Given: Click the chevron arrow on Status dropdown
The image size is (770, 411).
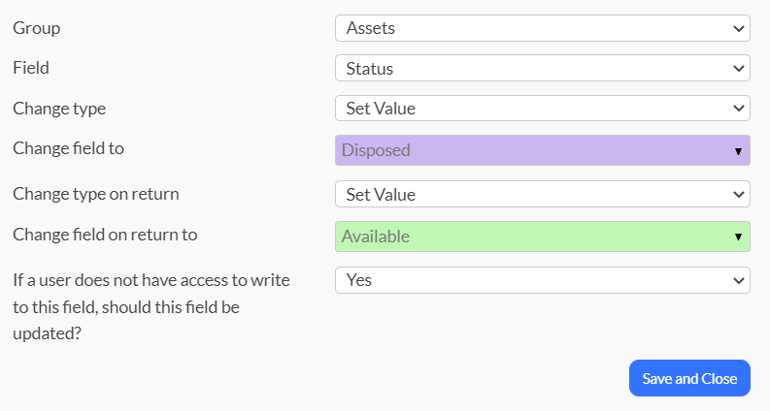Looking at the screenshot, I should pos(738,69).
